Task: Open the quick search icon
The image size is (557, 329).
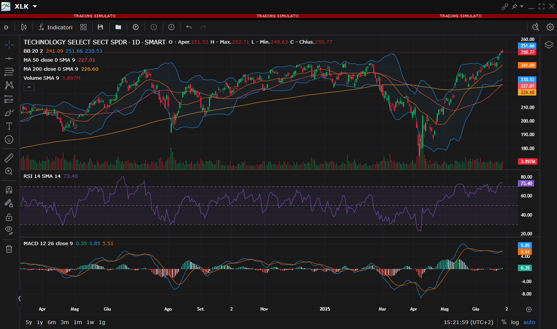Action: pos(536,27)
